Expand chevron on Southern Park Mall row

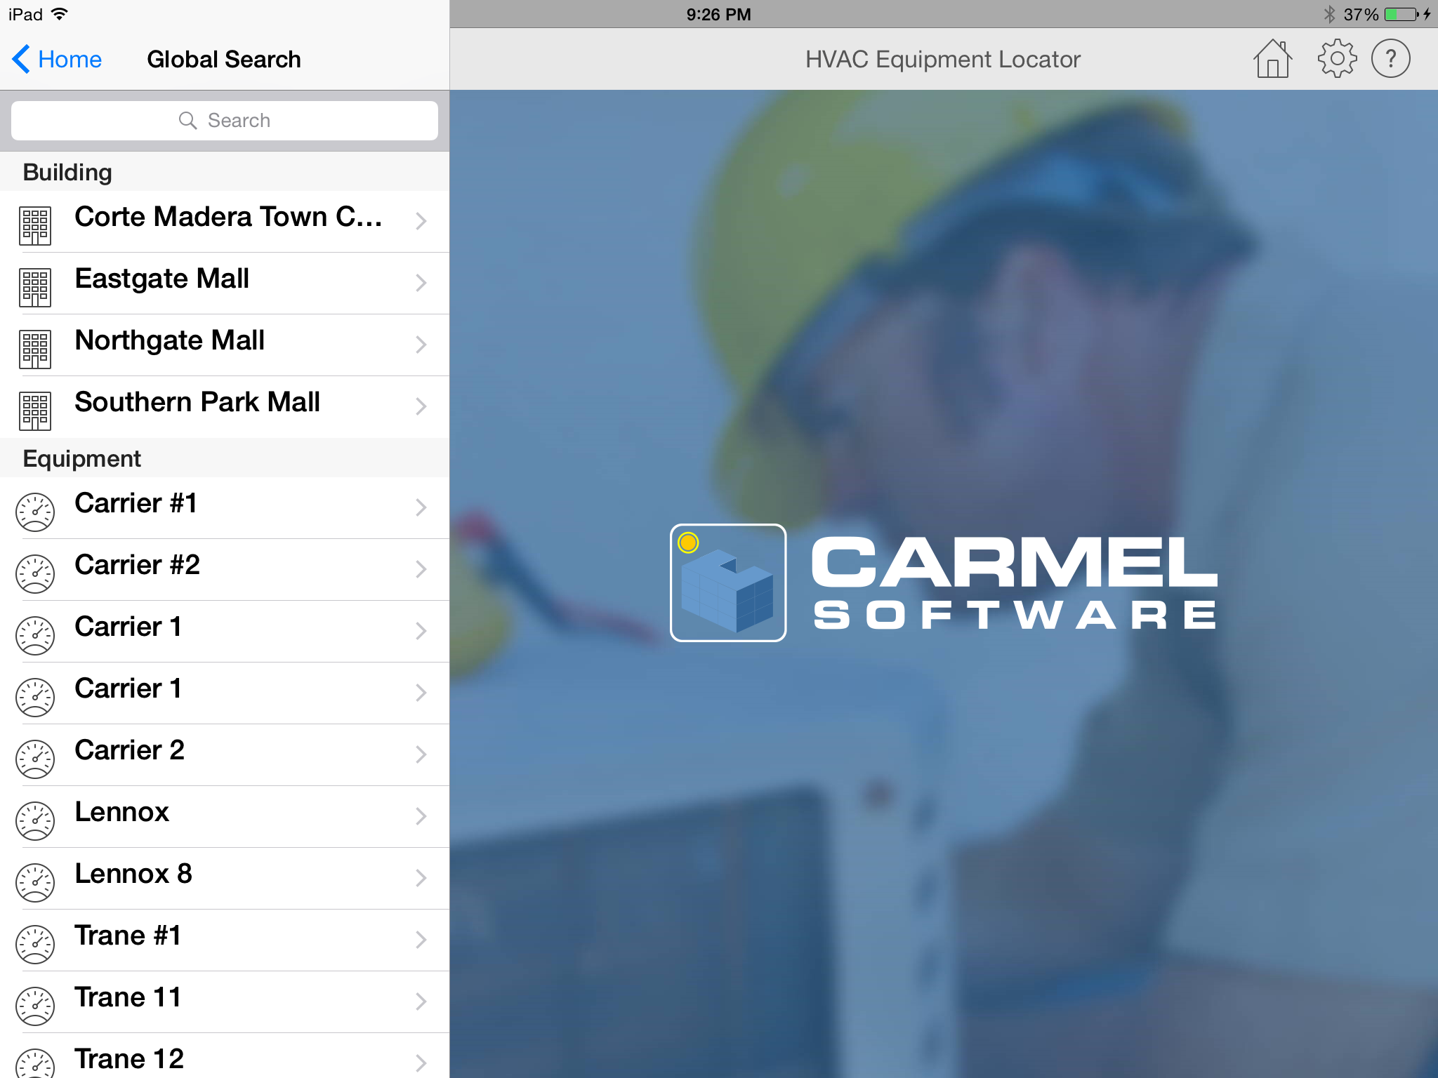tap(421, 406)
